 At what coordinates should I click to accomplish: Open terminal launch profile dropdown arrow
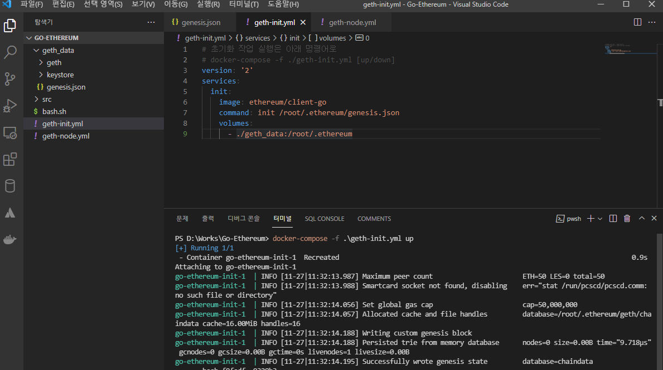(600, 219)
